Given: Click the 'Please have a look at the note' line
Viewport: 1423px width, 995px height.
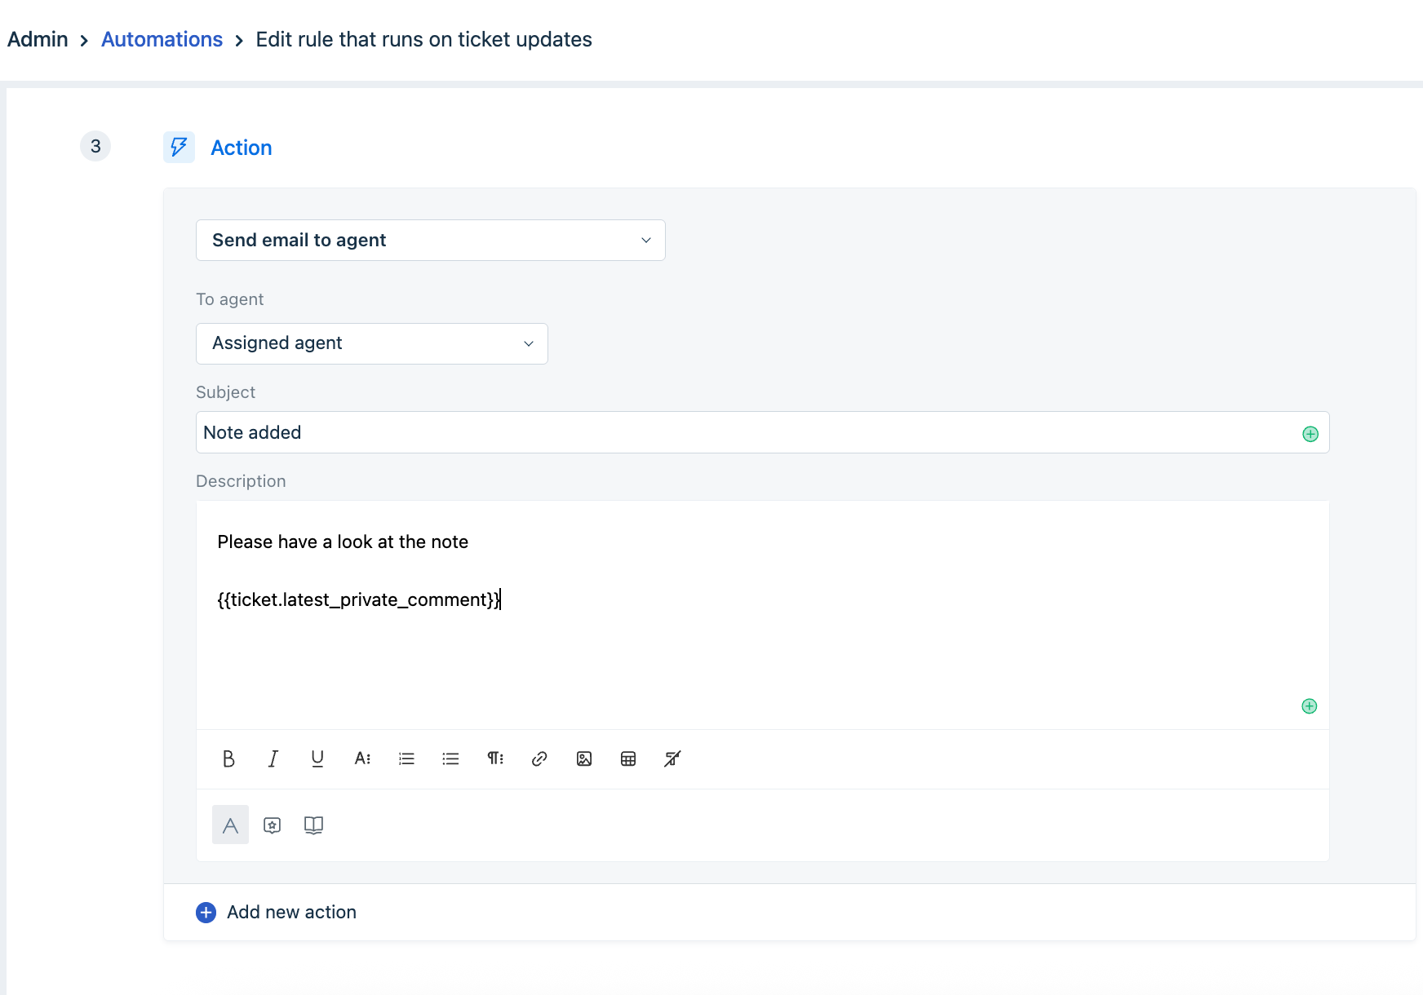Looking at the screenshot, I should click(x=343, y=542).
